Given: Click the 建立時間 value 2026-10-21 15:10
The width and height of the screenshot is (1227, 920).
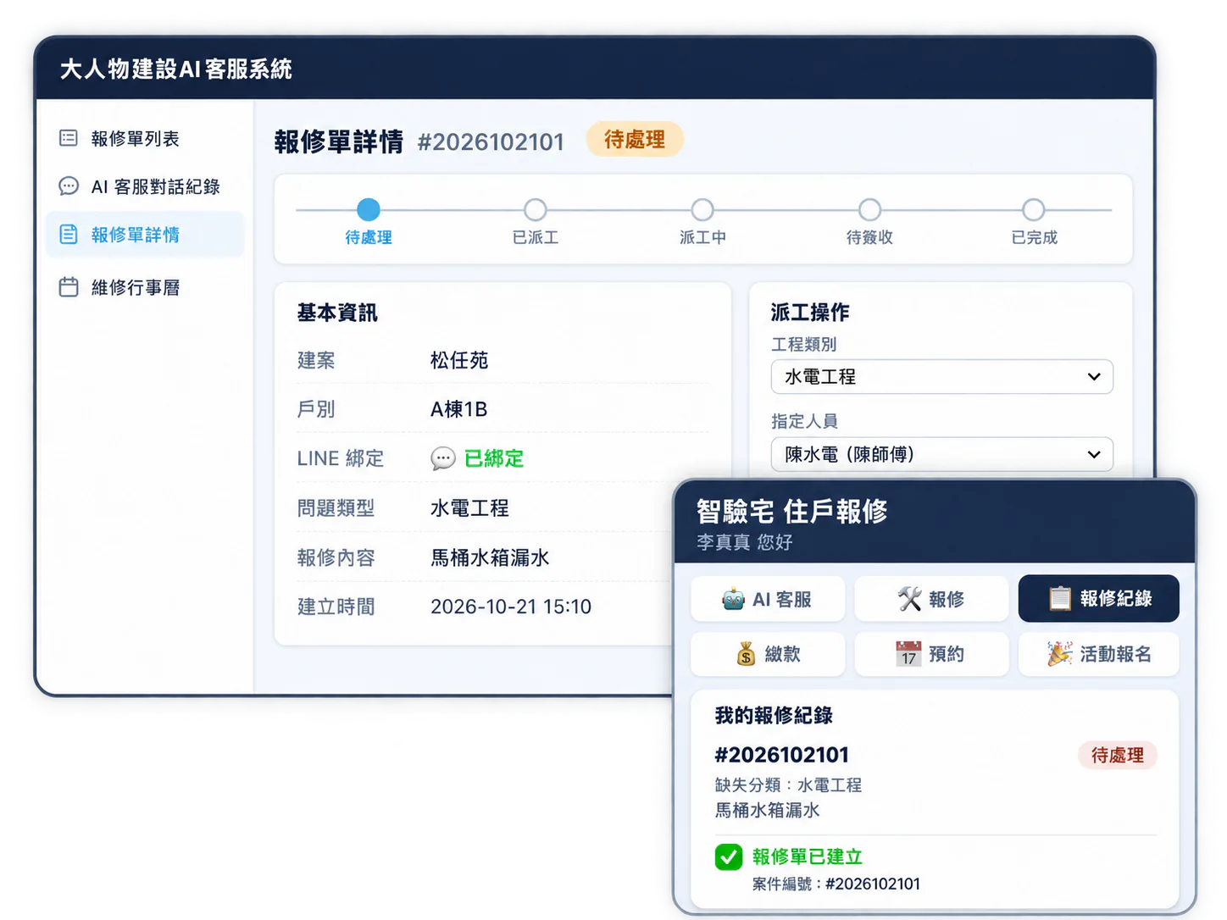Looking at the screenshot, I should point(511,607).
